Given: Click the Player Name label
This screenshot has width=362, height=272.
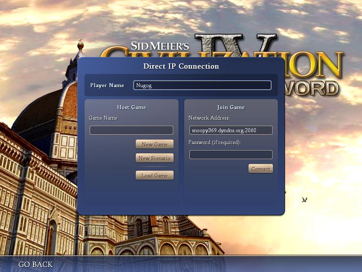Looking at the screenshot, I should click(x=107, y=85).
